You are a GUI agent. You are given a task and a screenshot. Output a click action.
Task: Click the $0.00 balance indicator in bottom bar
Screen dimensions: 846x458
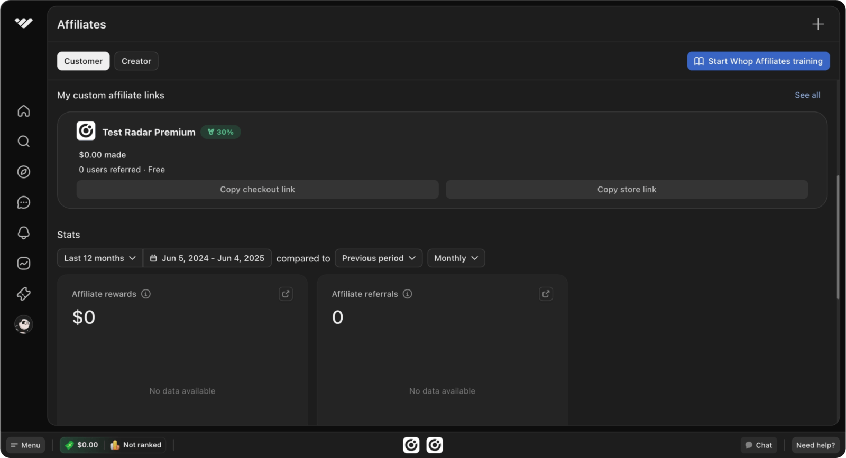click(x=82, y=445)
